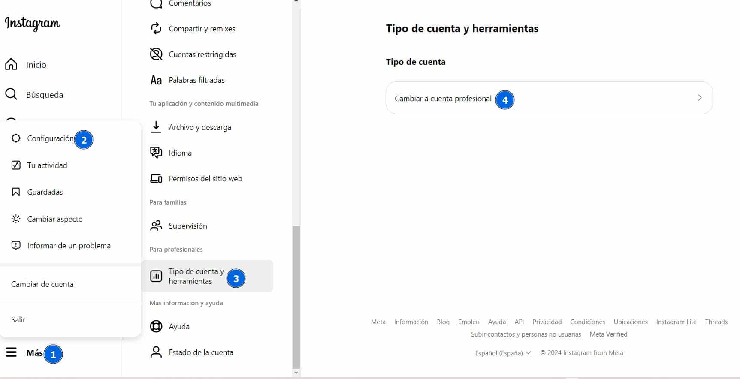Click the Instagram logo
This screenshot has height=379, width=740.
(x=32, y=24)
